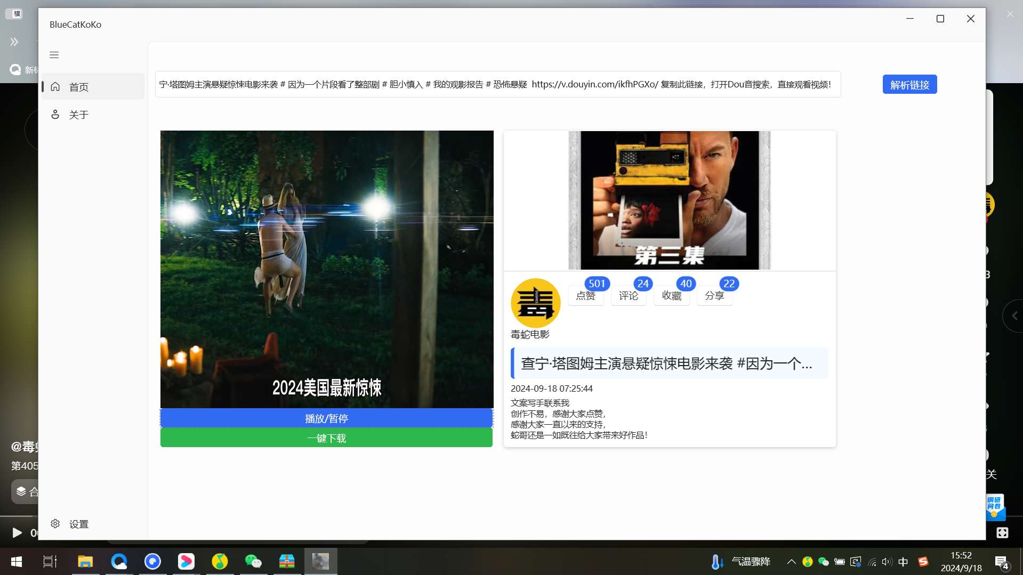The width and height of the screenshot is (1023, 575).
Task: Play the background video player
Action: coord(17,532)
